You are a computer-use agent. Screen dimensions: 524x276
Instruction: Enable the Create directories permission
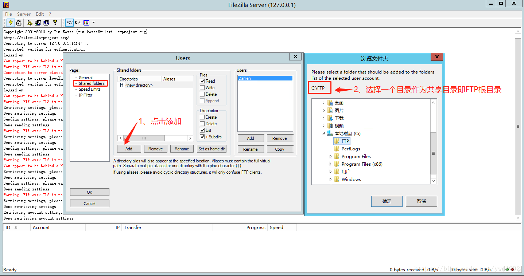pyautogui.click(x=202, y=117)
